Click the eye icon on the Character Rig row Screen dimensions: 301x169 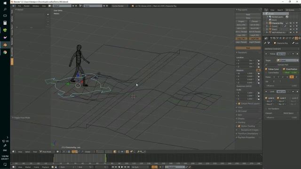coord(291,23)
